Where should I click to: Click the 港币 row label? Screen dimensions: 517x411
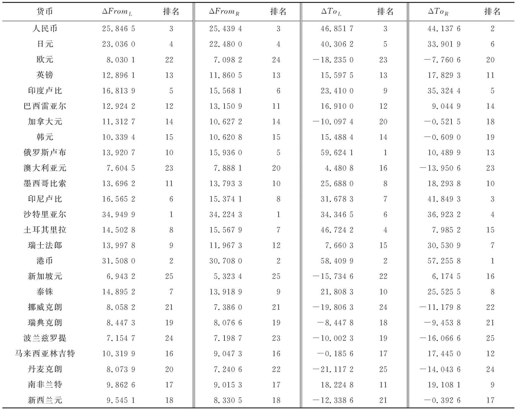pos(45,261)
